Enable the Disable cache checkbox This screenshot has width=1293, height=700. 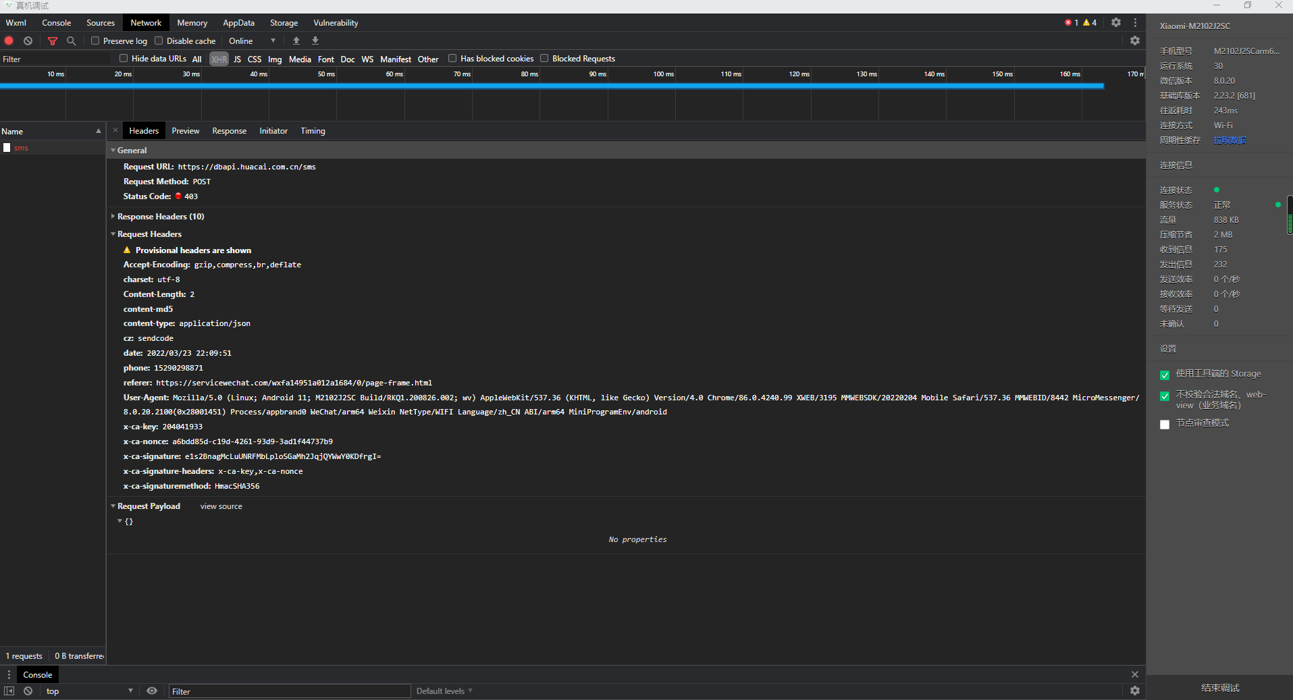click(x=159, y=41)
